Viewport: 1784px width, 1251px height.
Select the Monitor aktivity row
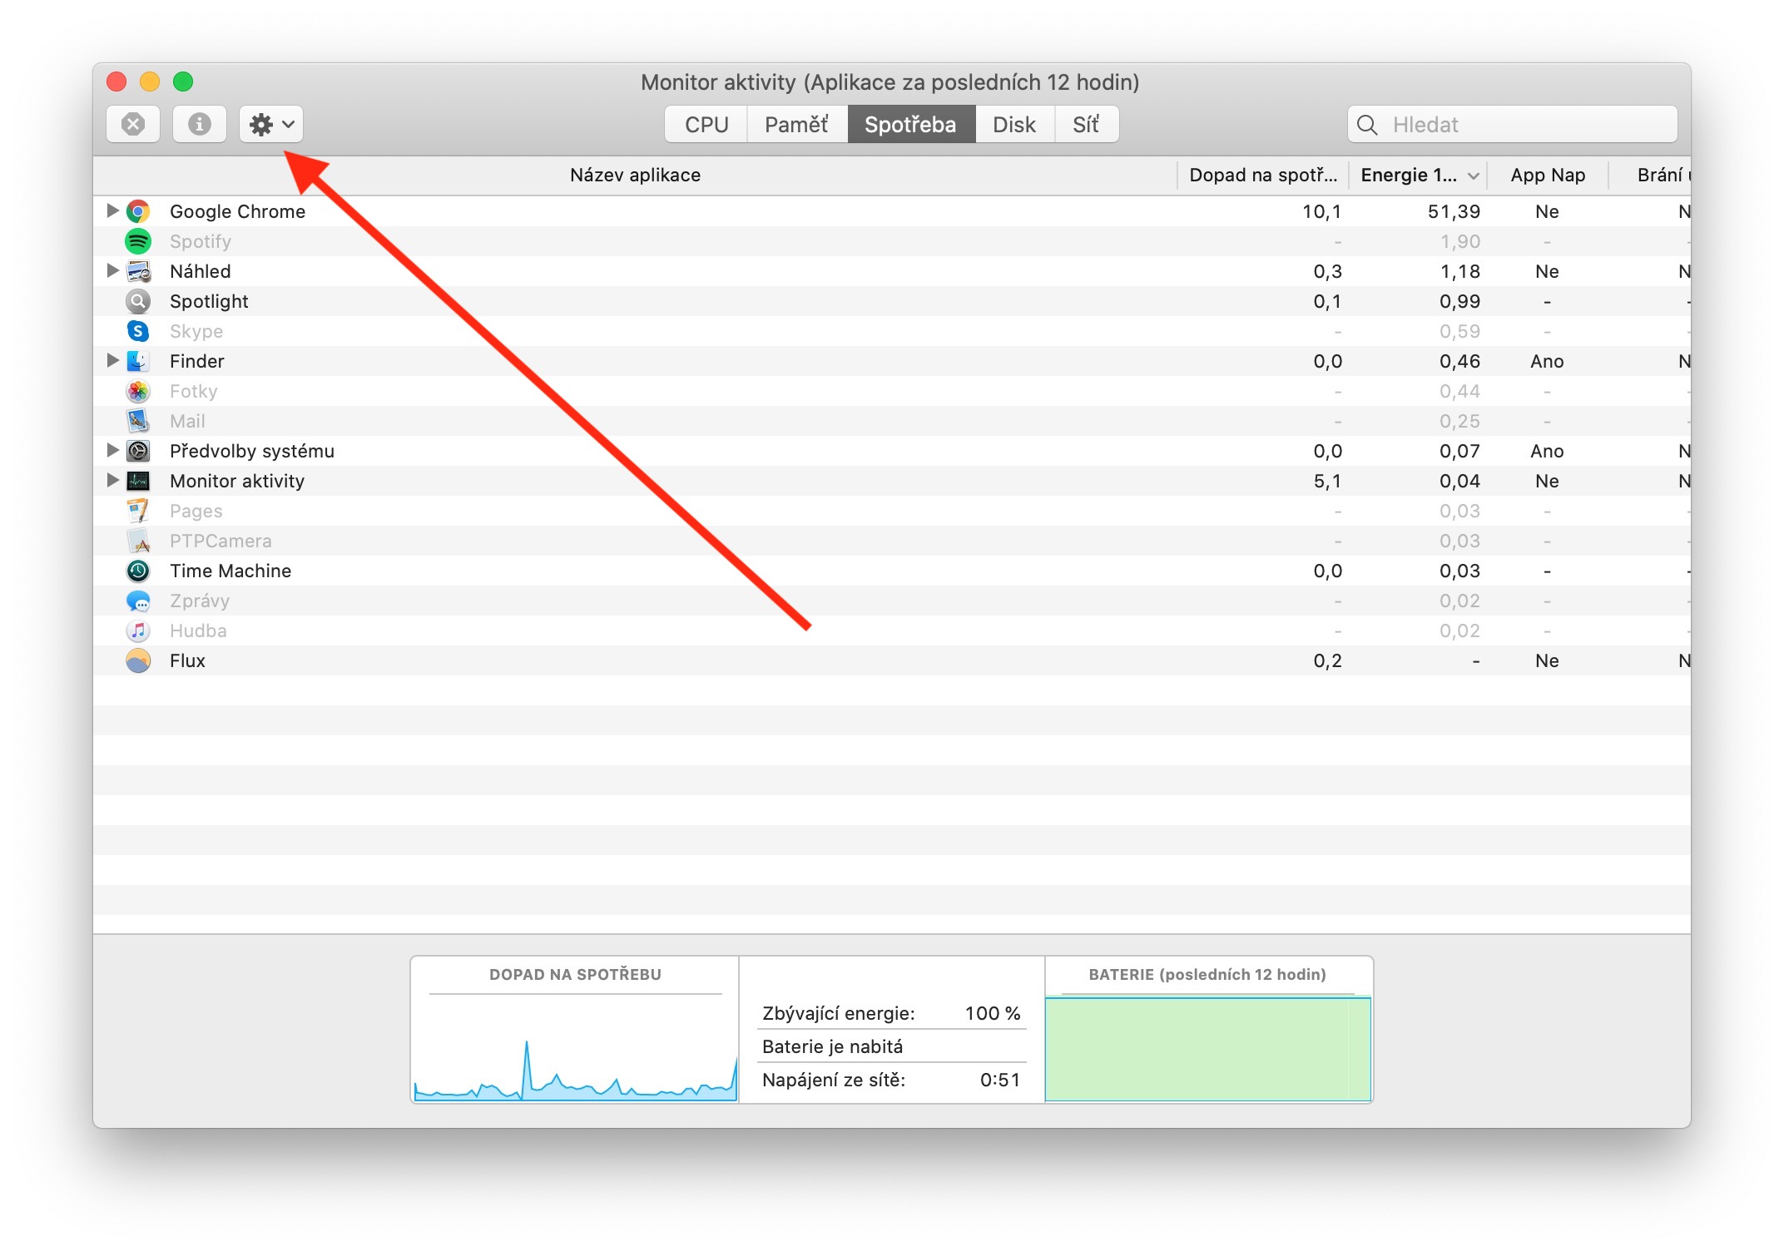click(x=238, y=481)
